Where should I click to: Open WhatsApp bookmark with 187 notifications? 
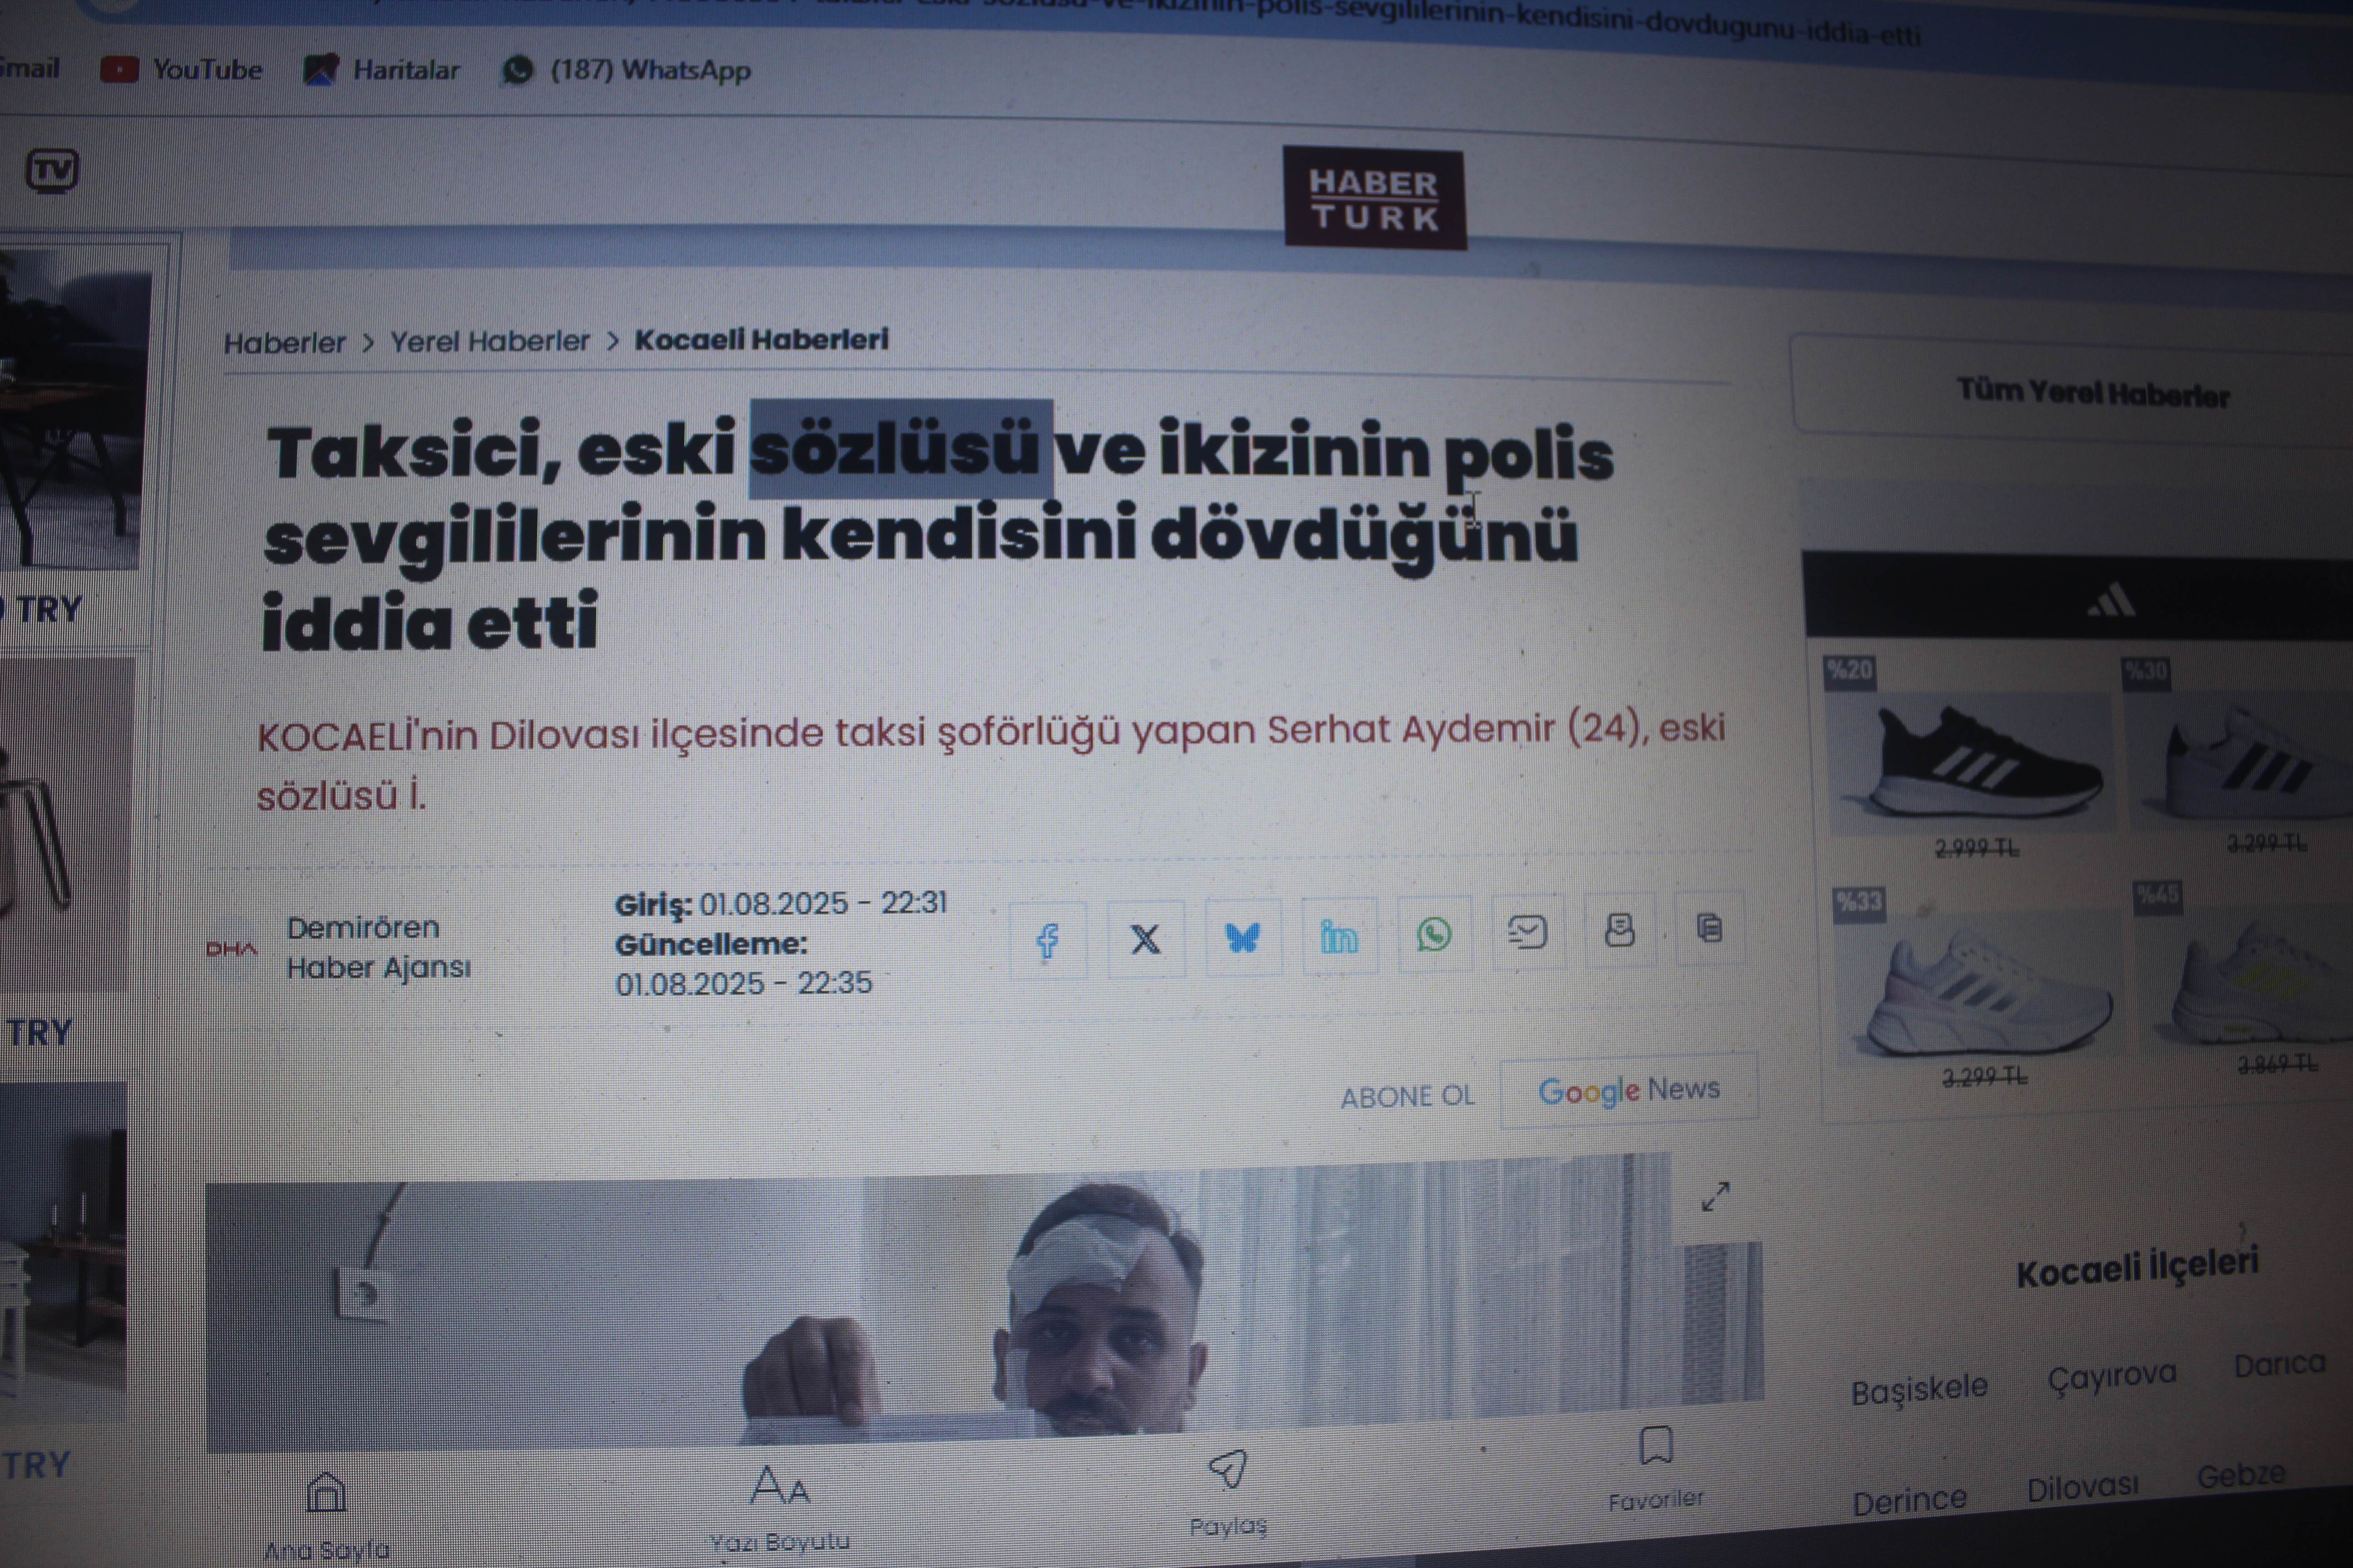(626, 70)
